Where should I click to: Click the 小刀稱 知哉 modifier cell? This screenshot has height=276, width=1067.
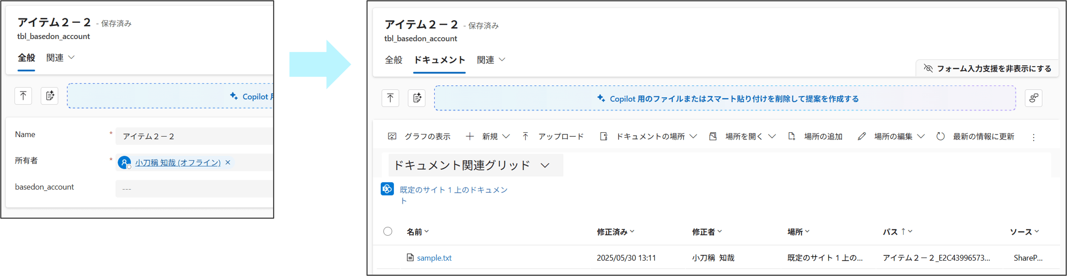pyautogui.click(x=713, y=258)
